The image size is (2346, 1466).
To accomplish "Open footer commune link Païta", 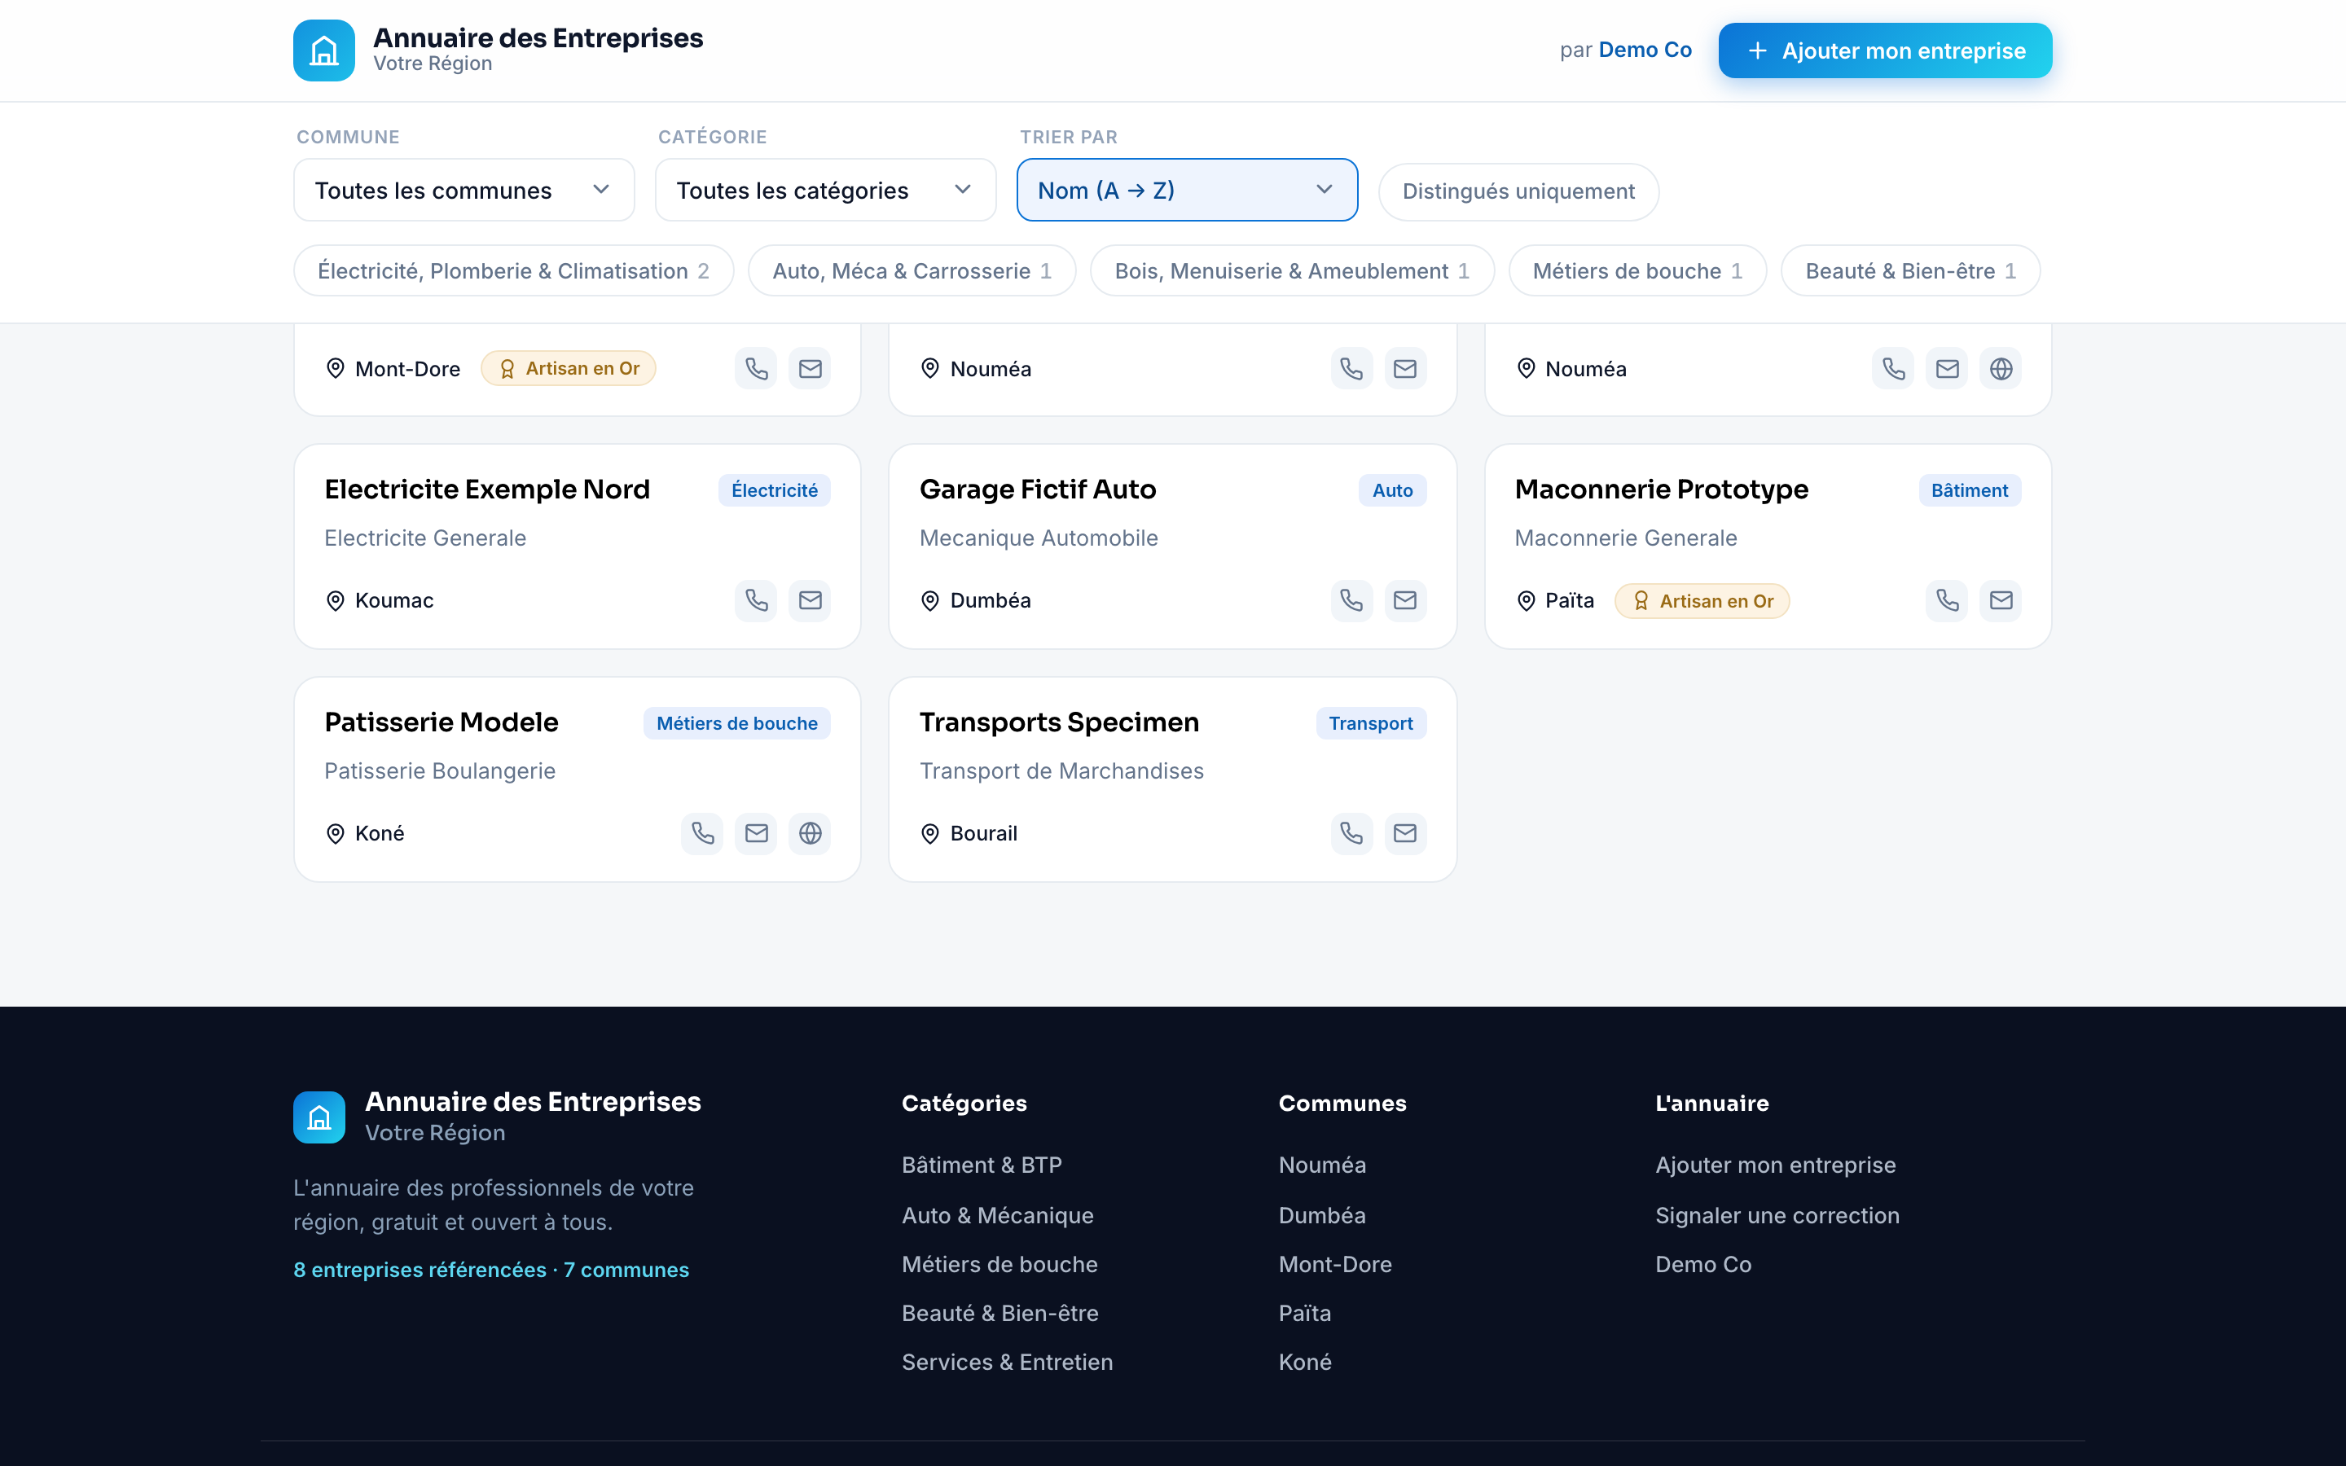I will pyautogui.click(x=1305, y=1313).
